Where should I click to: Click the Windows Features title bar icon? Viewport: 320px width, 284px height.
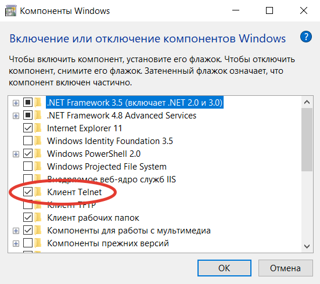[x=10, y=11]
